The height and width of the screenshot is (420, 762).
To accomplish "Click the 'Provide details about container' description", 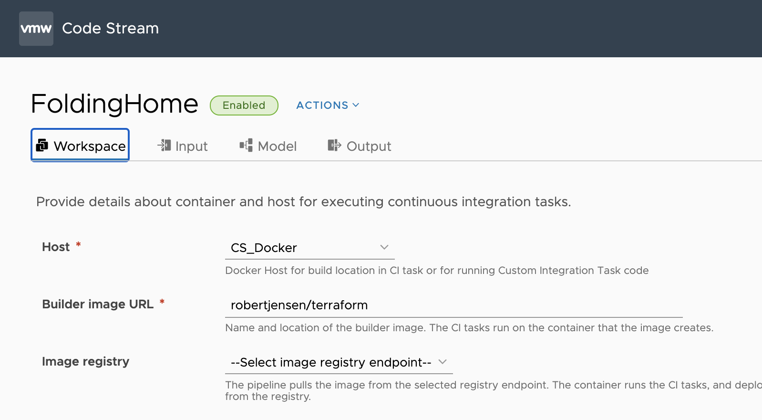I will (304, 202).
